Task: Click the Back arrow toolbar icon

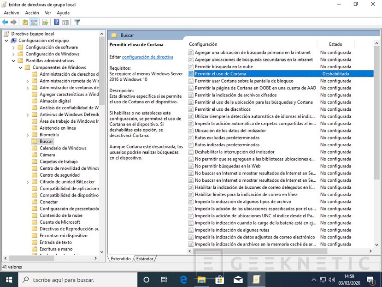Action: [5, 22]
